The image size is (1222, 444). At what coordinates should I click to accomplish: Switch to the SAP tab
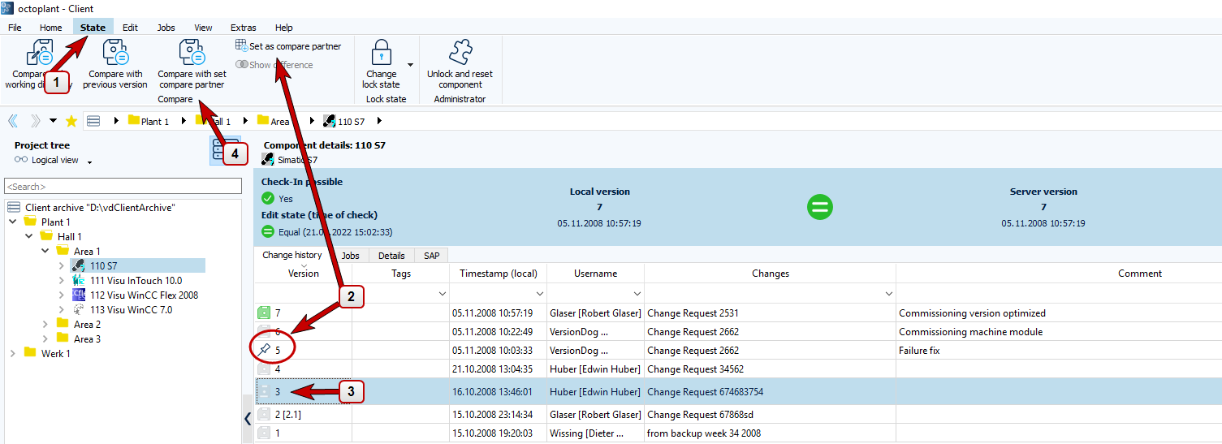point(431,256)
